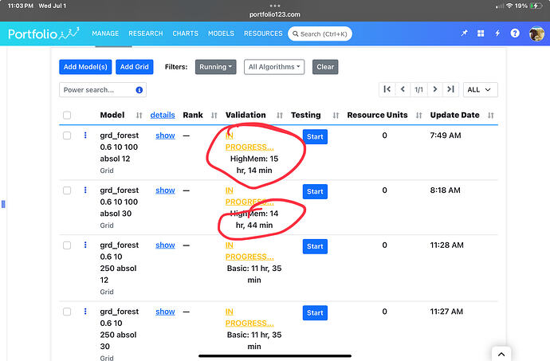The width and height of the screenshot is (550, 361).
Task: Click the lightning bolt icon
Action: coord(497,33)
